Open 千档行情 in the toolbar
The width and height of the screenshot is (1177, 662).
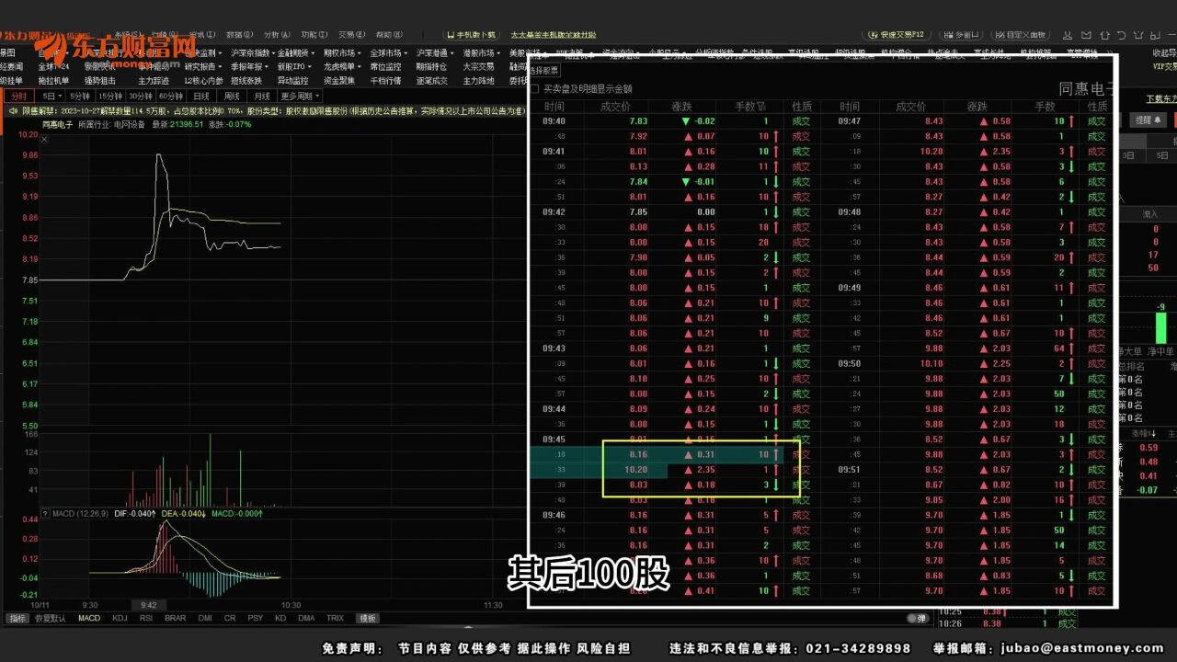point(385,80)
